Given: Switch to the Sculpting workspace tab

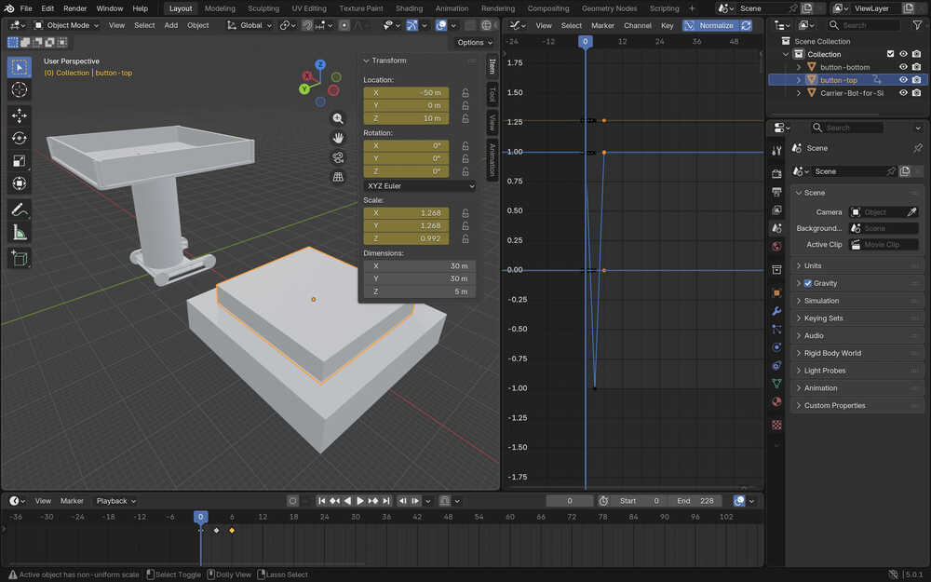Looking at the screenshot, I should tap(263, 8).
